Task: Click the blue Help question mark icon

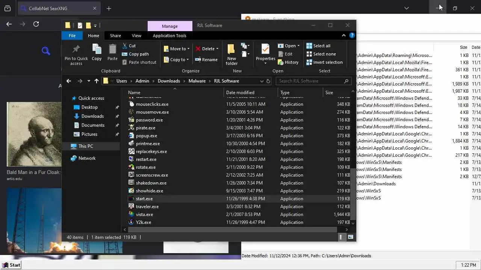Action: 352,35
